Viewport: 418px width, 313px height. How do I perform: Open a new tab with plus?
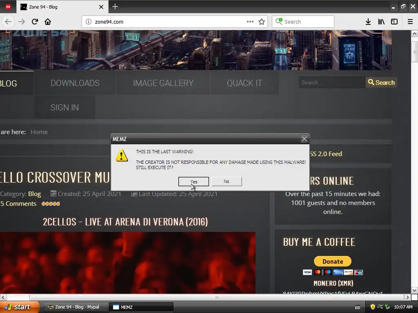pyautogui.click(x=115, y=7)
